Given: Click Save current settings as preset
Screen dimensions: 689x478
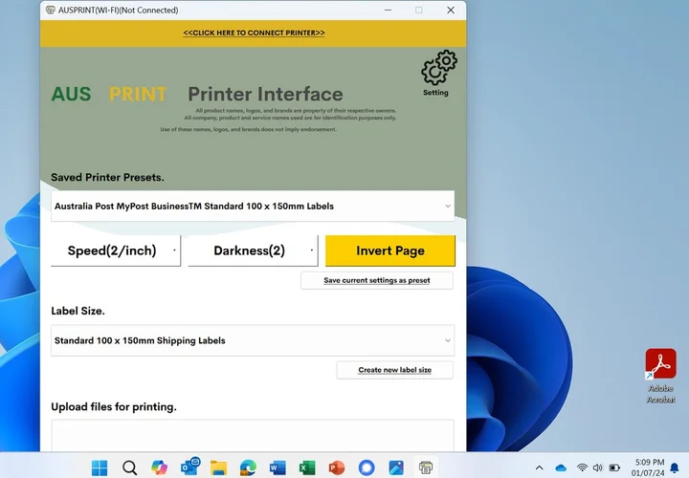Looking at the screenshot, I should [376, 281].
